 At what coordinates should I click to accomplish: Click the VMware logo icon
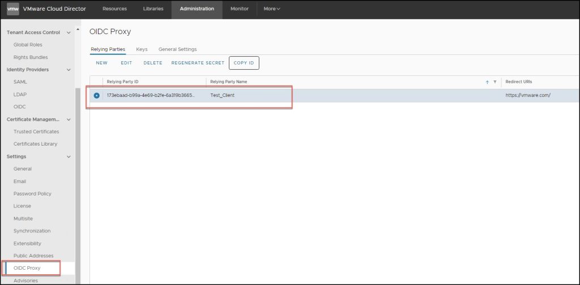click(x=13, y=8)
